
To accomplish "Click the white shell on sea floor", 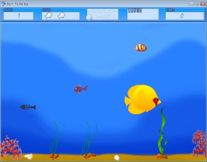I will (x=117, y=158).
